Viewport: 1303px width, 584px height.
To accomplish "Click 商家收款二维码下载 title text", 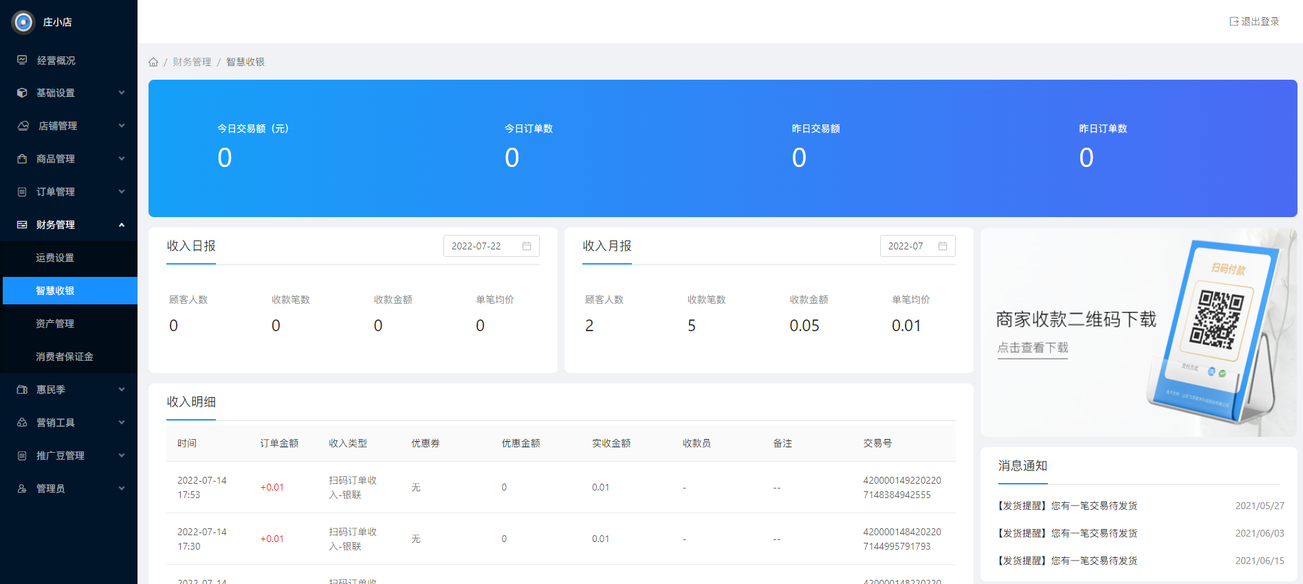I will [1076, 319].
